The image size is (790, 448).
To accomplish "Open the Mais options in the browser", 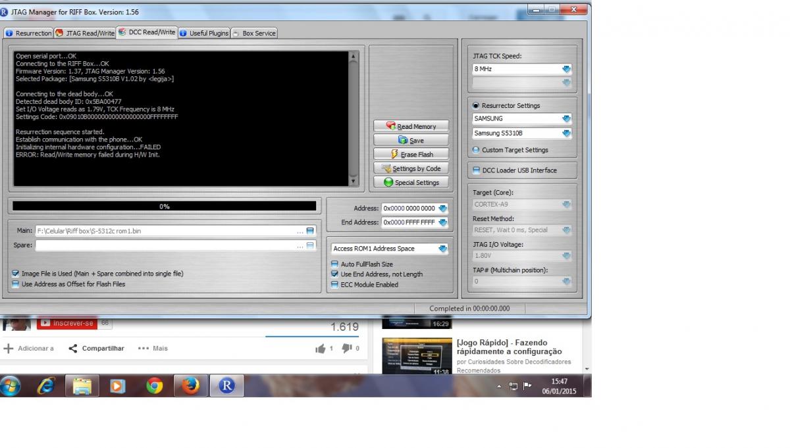I will [x=153, y=348].
